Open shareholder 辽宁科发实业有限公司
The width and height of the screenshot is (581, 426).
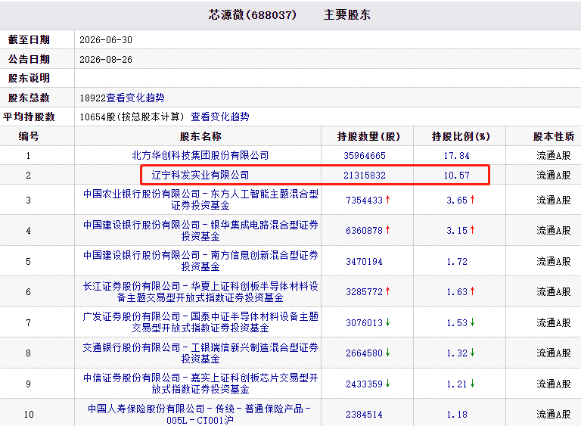(x=200, y=175)
